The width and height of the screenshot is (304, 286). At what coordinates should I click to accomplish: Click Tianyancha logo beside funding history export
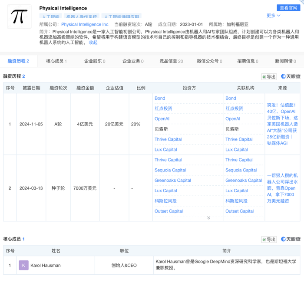click(291, 76)
